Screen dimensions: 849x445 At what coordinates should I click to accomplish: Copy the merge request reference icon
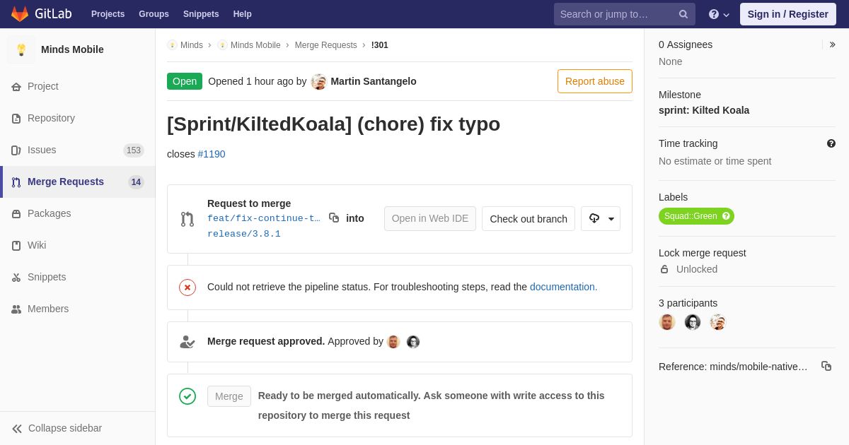[826, 366]
